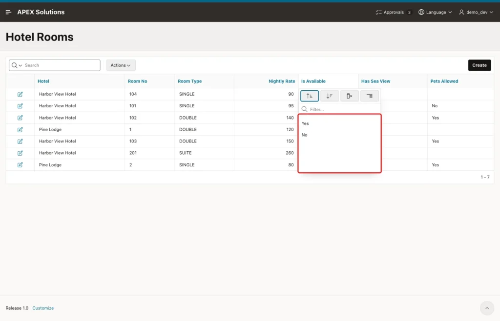Screen dimensions: 500x321
Task: Edit Pine Lodge room 2 row
Action: (x=20, y=164)
